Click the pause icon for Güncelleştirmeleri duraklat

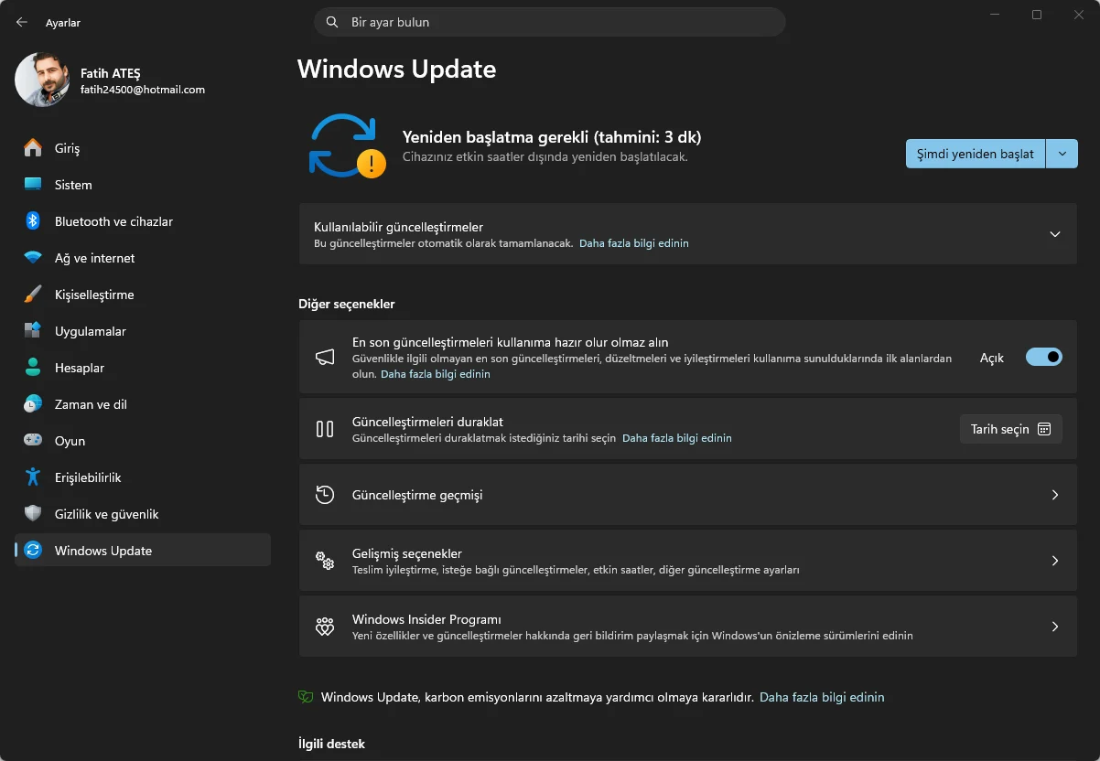[x=325, y=429]
